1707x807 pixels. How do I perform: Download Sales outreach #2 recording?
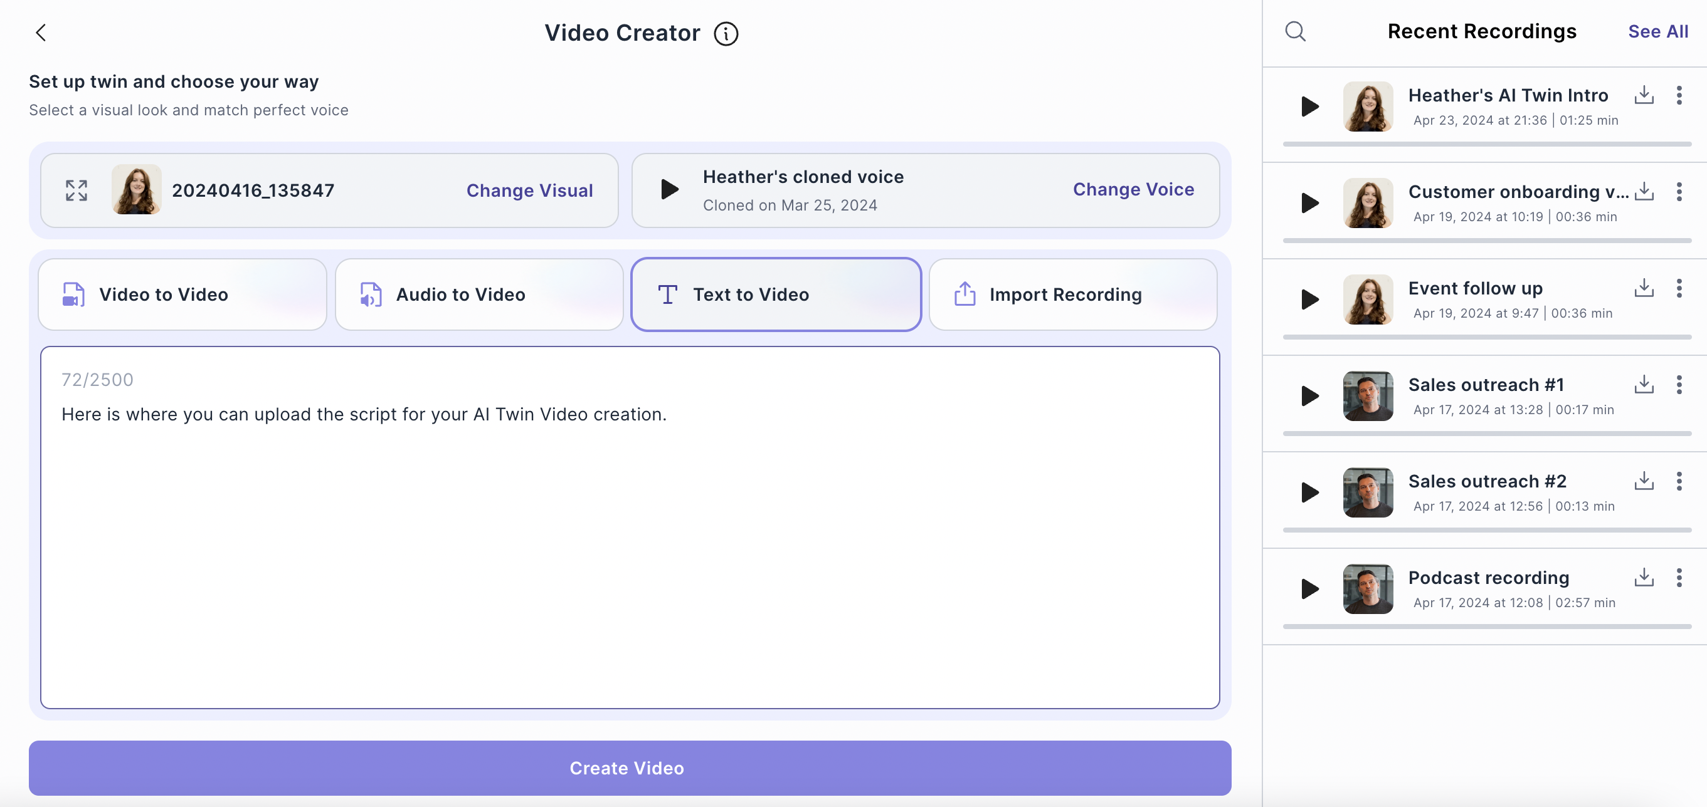tap(1644, 481)
